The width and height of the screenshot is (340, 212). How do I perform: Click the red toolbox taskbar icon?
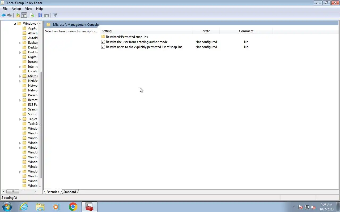click(89, 207)
